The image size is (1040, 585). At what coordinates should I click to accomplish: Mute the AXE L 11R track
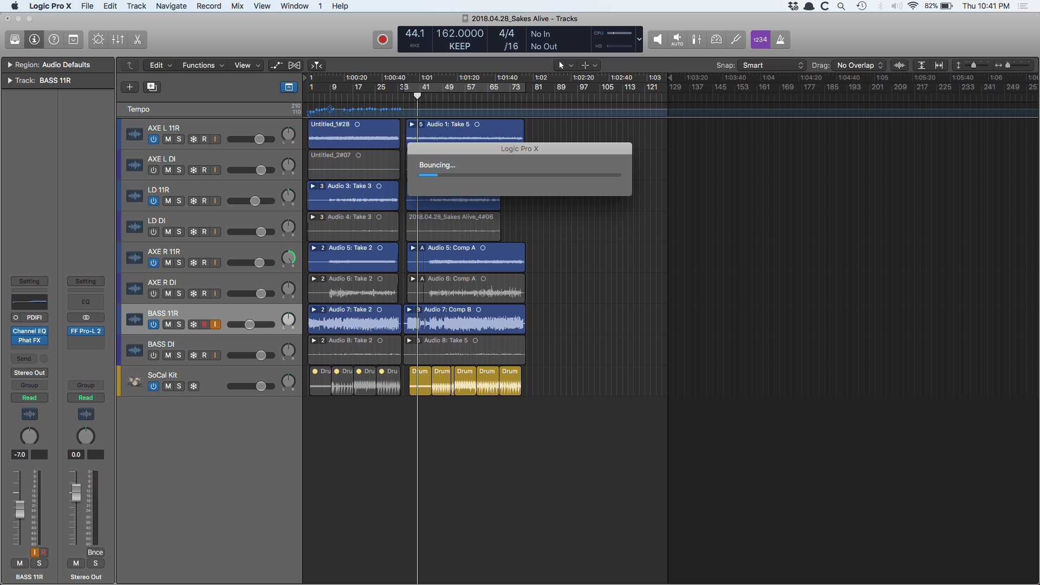(168, 140)
